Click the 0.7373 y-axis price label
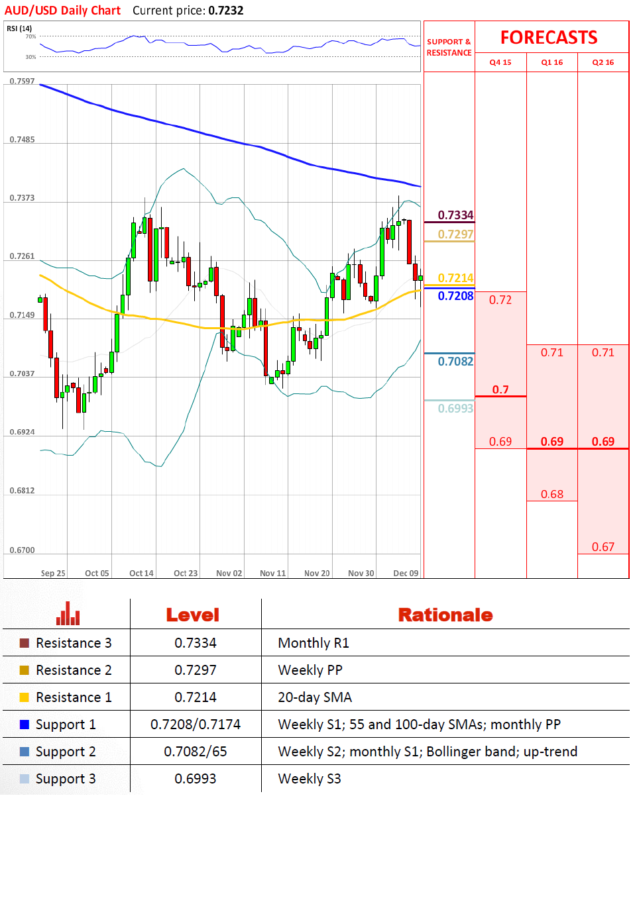The height and width of the screenshot is (906, 635). click(x=22, y=198)
